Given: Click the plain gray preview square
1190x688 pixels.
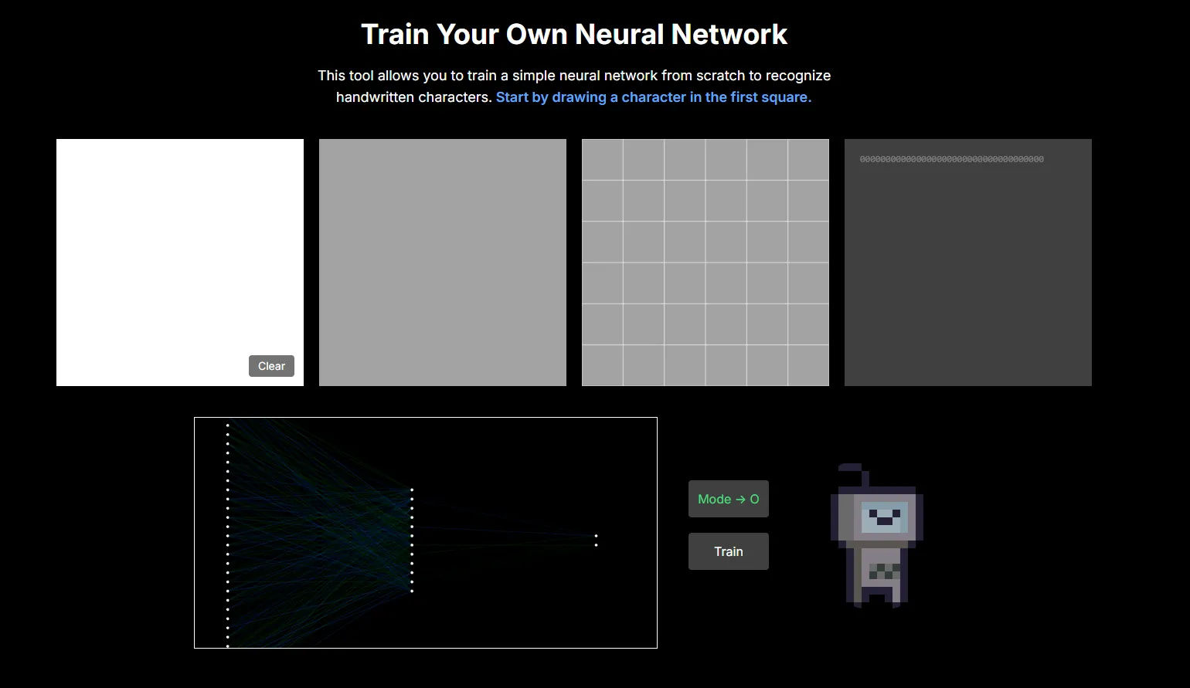Looking at the screenshot, I should tap(442, 263).
